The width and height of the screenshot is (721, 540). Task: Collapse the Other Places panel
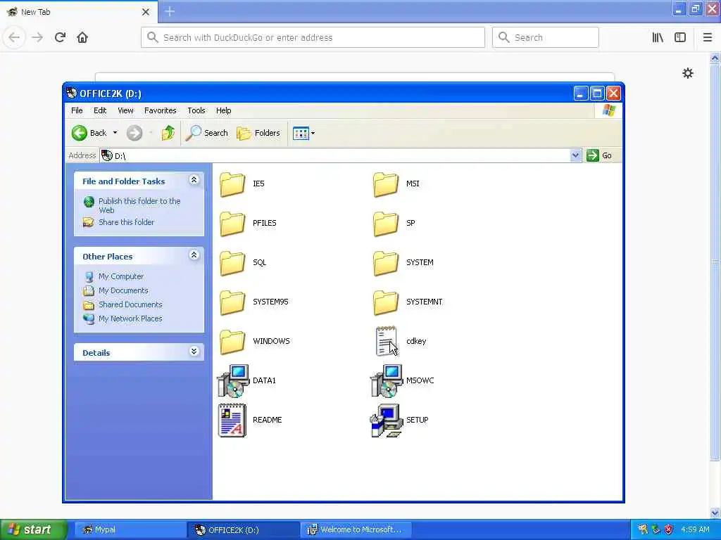[x=194, y=255]
